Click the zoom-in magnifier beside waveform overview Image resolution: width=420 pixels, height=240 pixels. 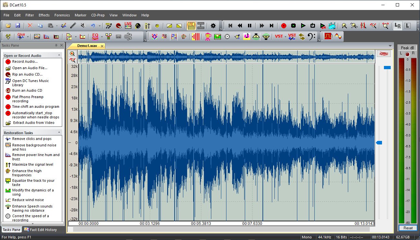[x=72, y=54]
